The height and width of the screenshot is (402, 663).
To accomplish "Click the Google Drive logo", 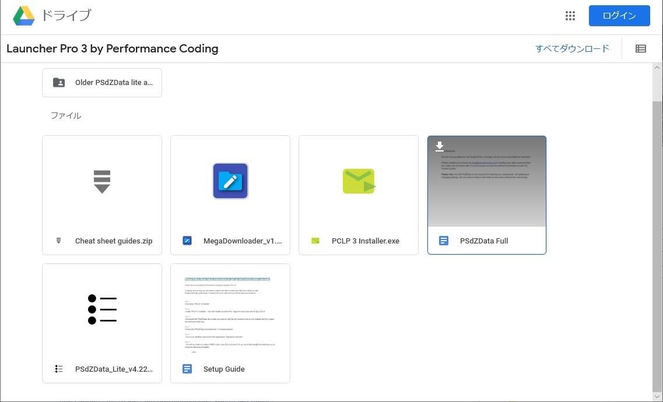I will pos(24,16).
